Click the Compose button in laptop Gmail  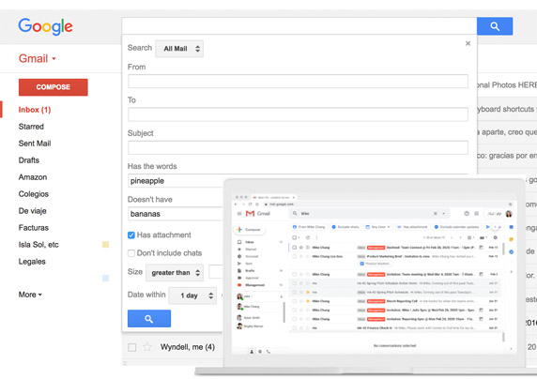coord(250,230)
